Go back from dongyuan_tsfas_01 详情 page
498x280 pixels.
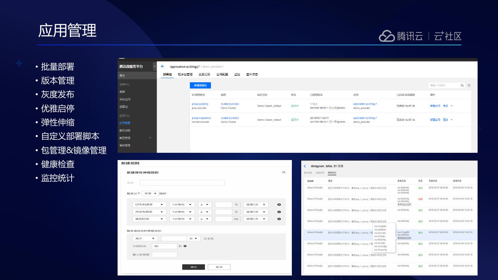305,166
